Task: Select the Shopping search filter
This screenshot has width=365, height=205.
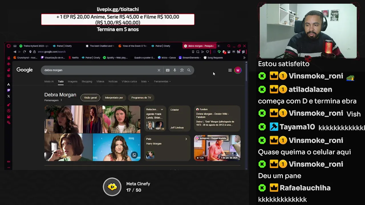Action: [x=87, y=81]
